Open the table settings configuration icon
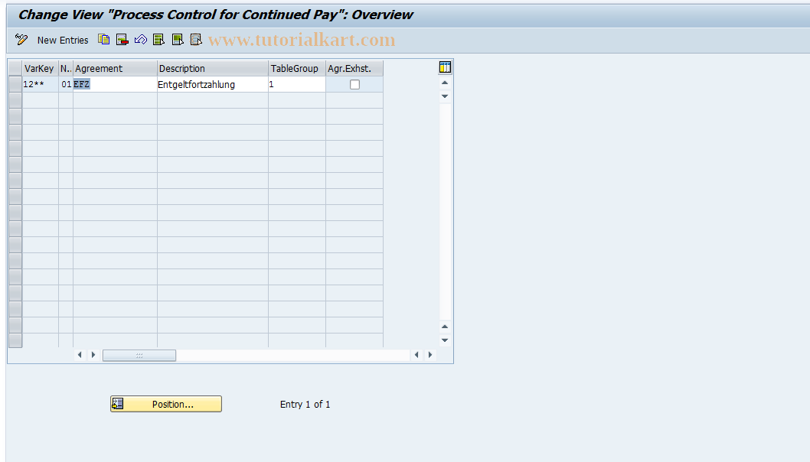Screen dimensions: 810x462 (x=445, y=67)
